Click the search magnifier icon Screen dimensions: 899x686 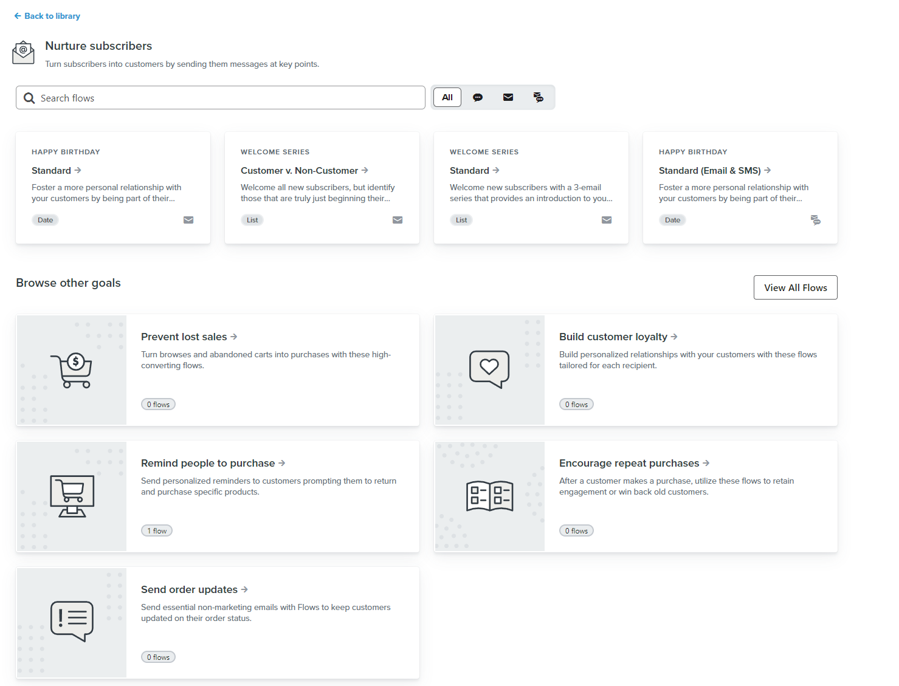pyautogui.click(x=29, y=98)
